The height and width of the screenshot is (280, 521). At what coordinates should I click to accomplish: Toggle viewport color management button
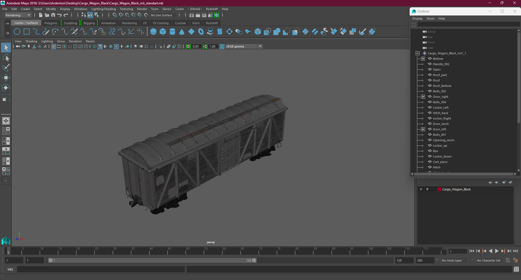[x=222, y=46]
